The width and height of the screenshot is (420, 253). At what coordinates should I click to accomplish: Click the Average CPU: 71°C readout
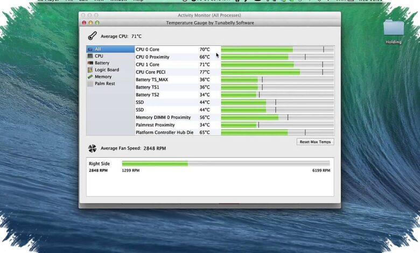click(x=121, y=37)
